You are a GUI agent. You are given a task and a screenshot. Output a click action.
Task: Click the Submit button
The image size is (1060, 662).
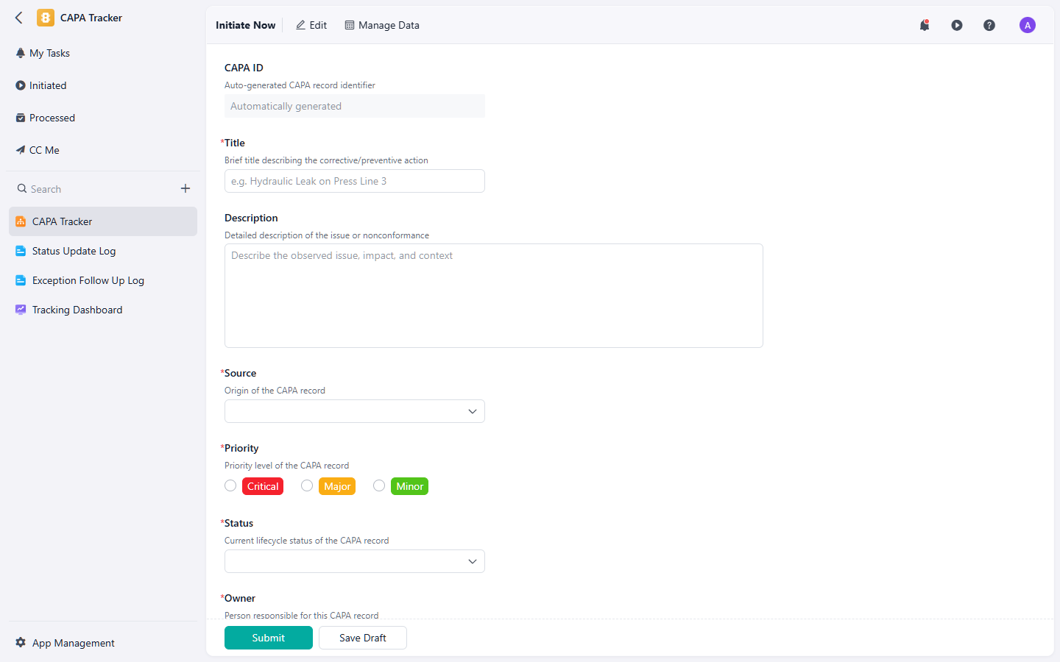(269, 638)
